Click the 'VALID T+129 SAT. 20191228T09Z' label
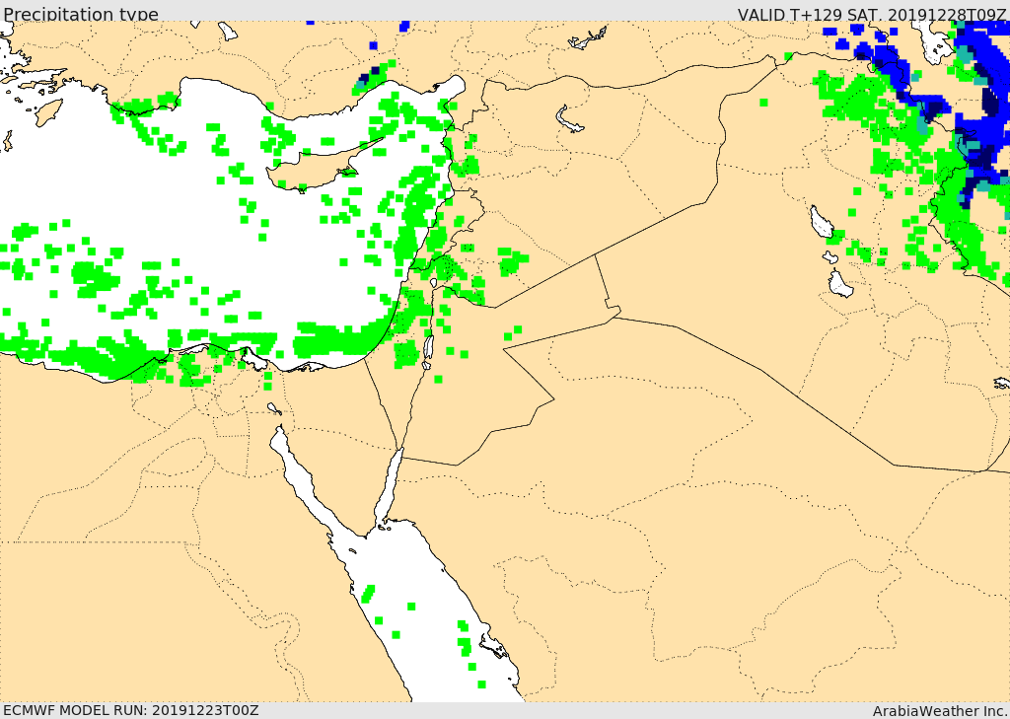1010x719 pixels. tap(872, 14)
